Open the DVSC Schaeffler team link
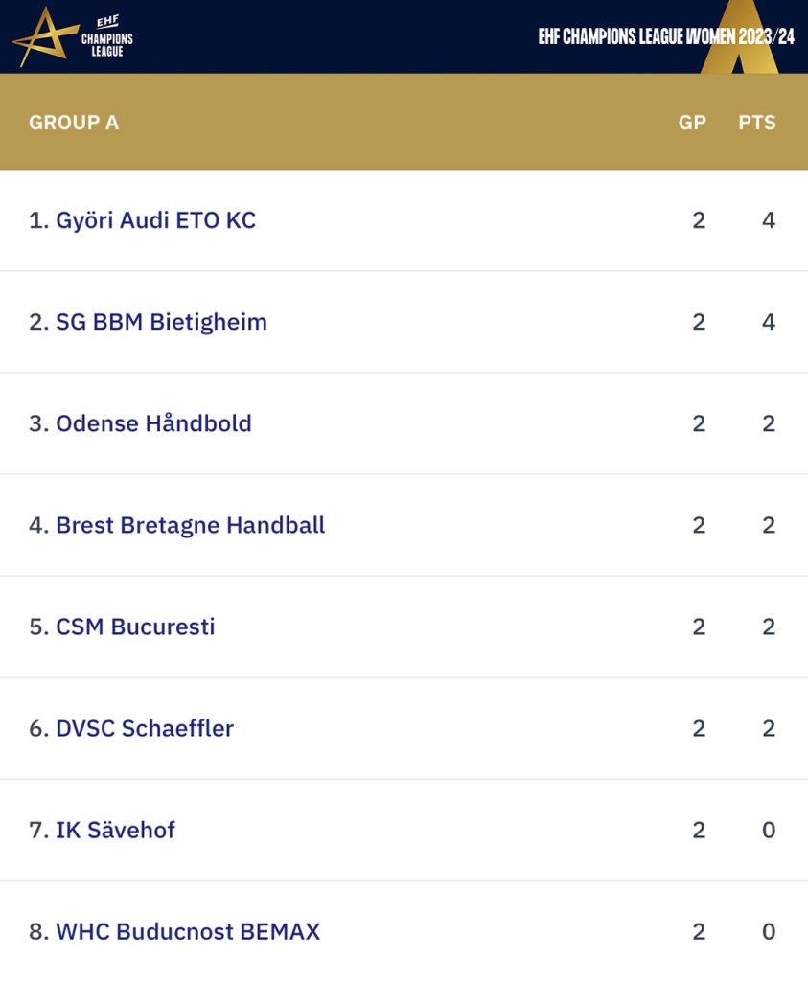 (145, 729)
